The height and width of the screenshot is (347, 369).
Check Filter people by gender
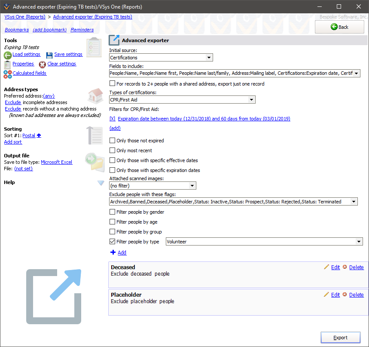112,212
